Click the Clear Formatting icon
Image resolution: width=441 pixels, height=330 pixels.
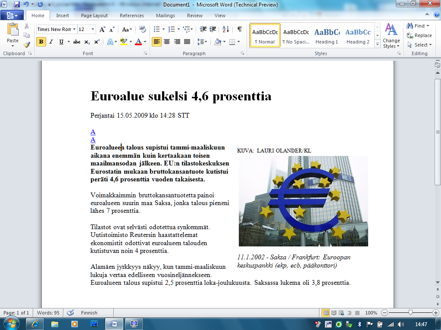pos(142,29)
